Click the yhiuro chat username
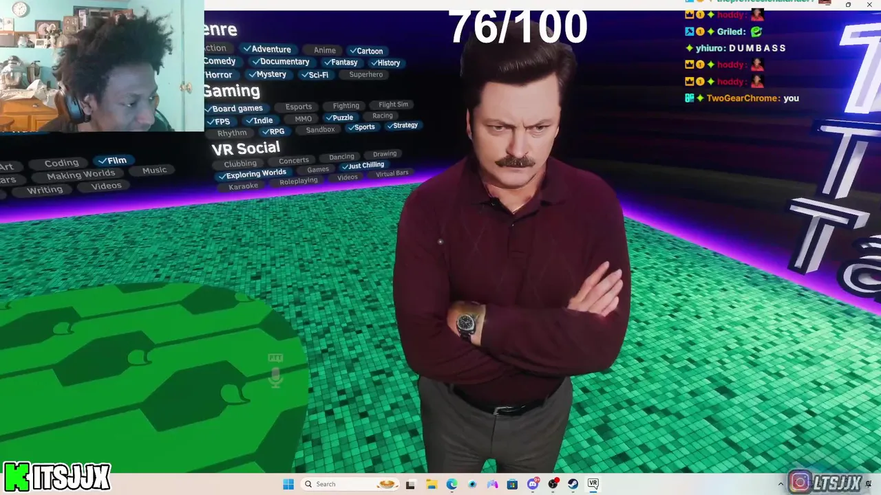 point(709,48)
